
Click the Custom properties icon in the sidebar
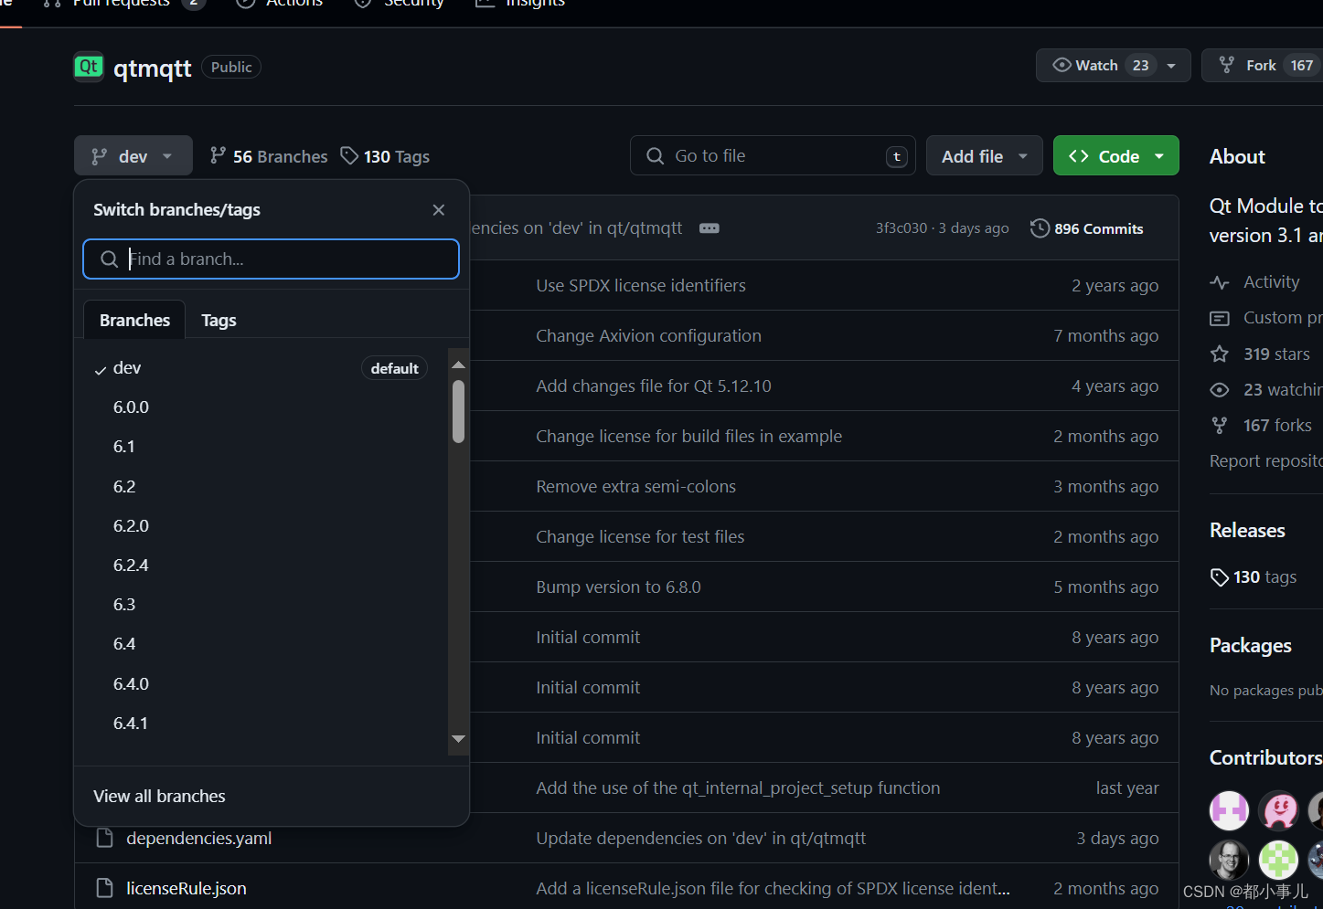1220,317
